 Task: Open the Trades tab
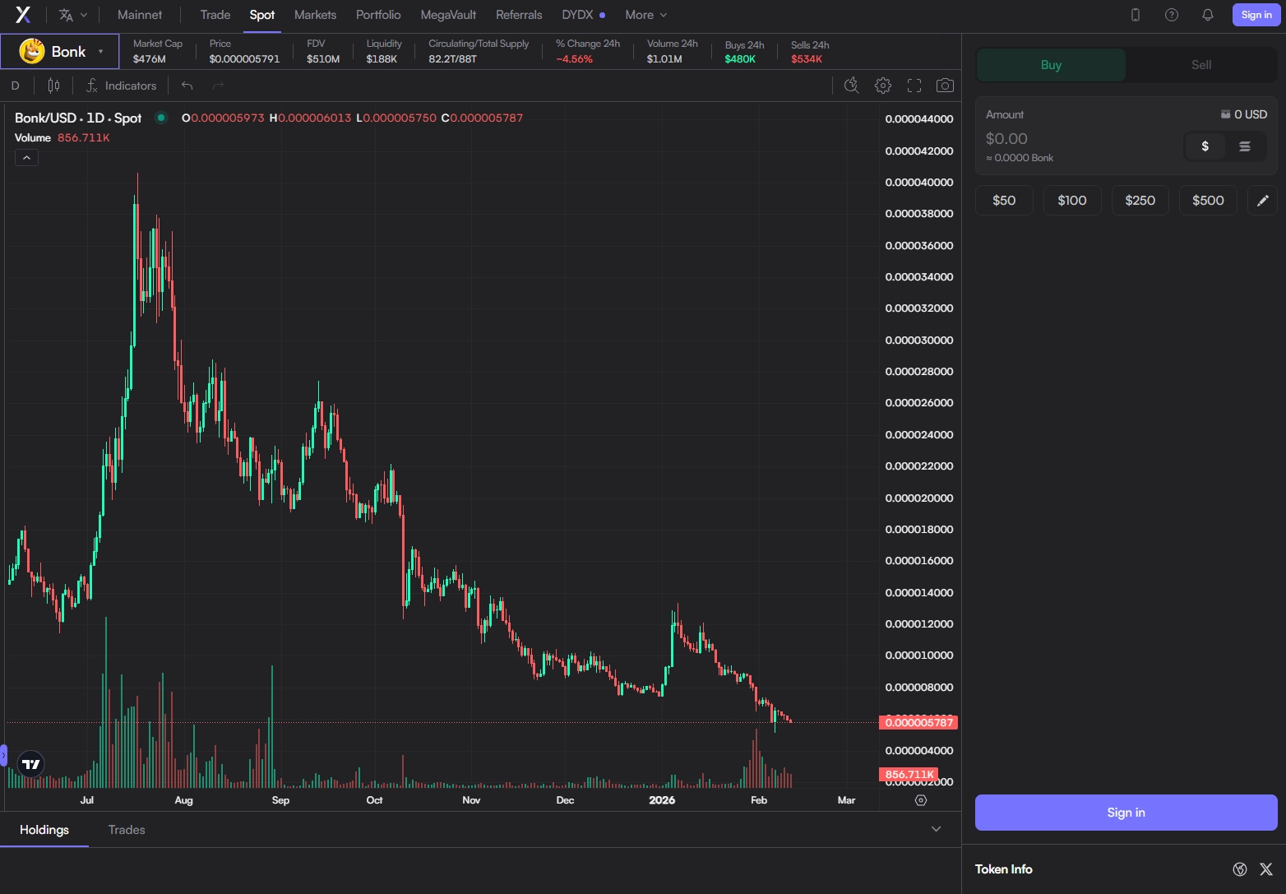coord(127,830)
